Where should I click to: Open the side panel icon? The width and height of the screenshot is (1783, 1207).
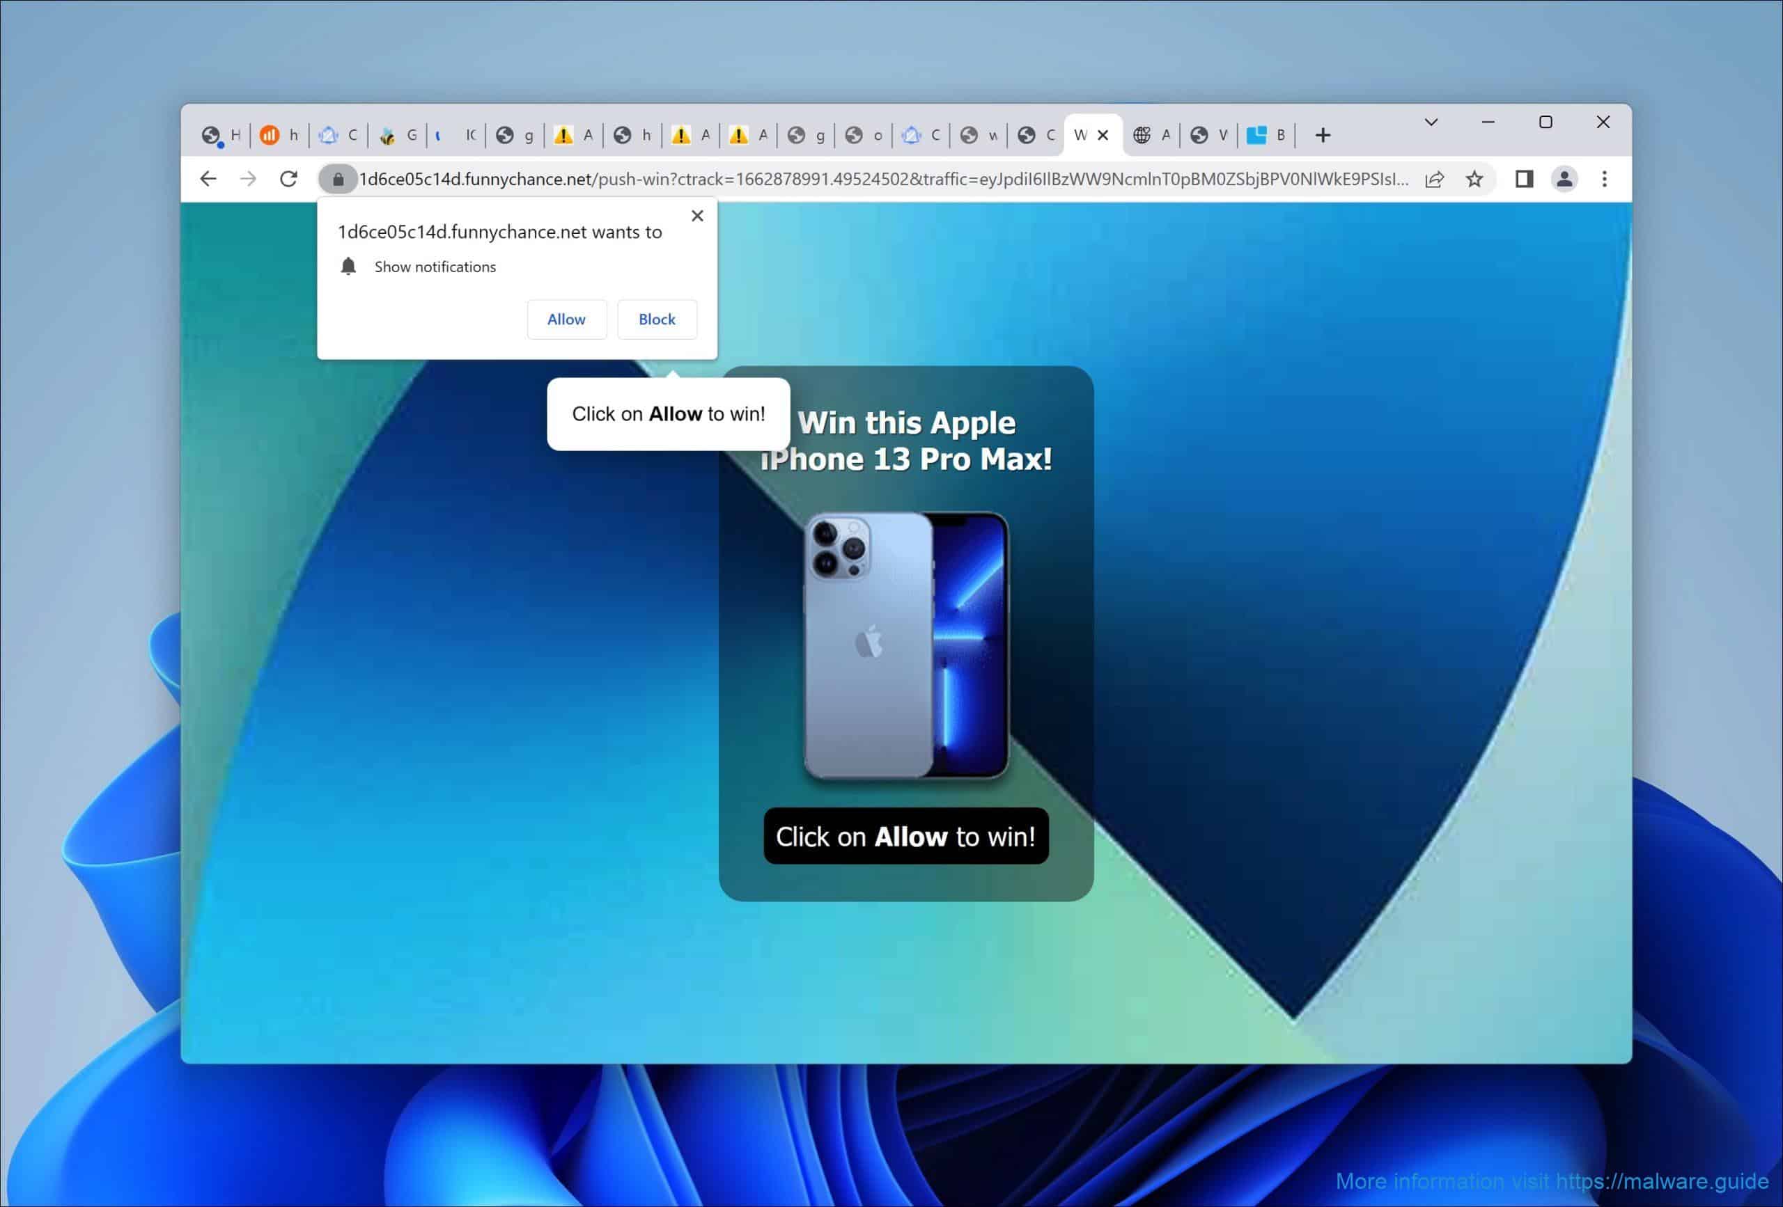click(1524, 180)
